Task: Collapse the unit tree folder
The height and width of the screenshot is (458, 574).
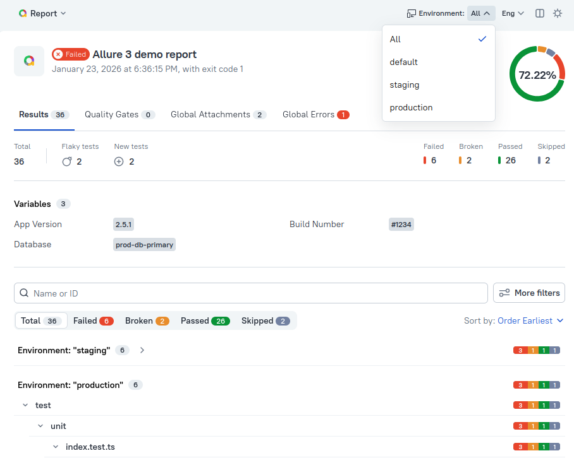Action: 40,426
